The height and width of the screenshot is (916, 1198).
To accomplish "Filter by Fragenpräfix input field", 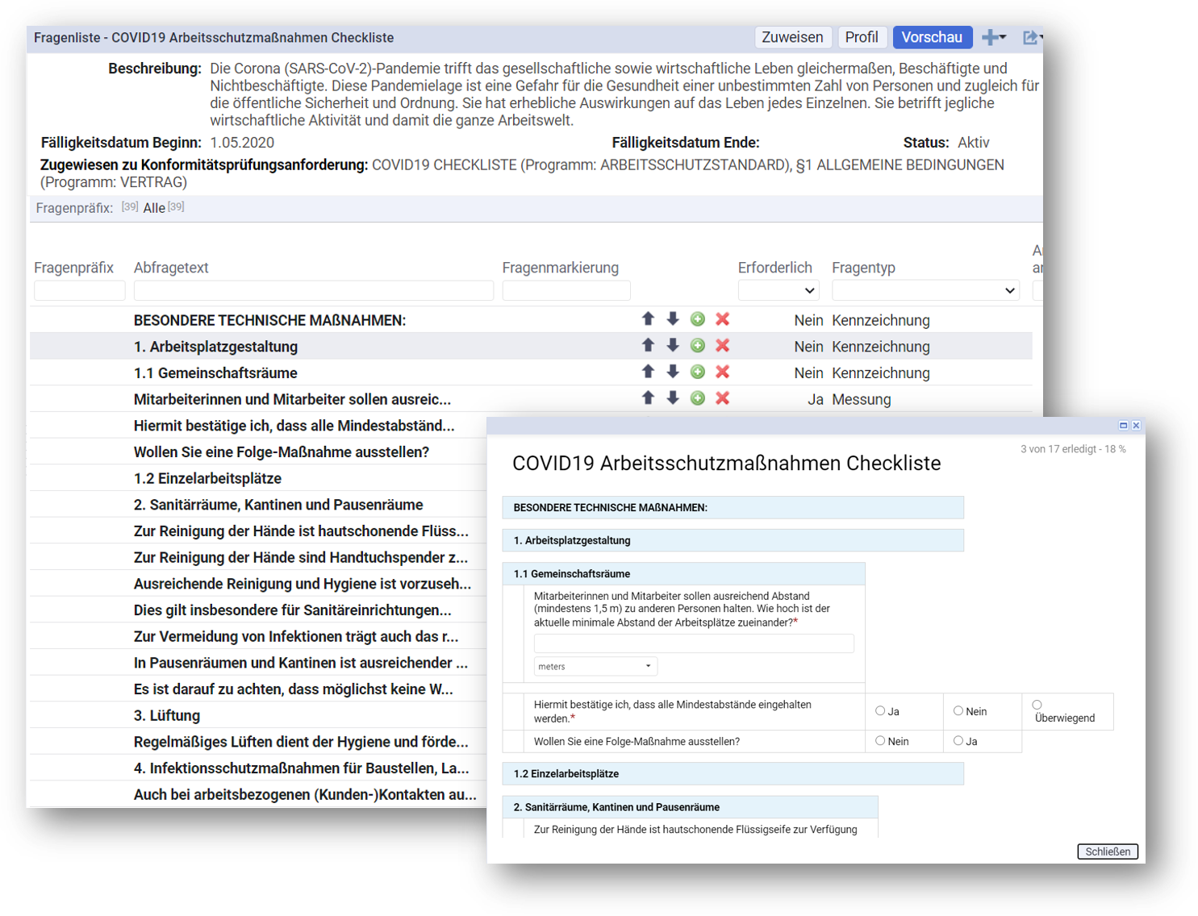I will [79, 290].
